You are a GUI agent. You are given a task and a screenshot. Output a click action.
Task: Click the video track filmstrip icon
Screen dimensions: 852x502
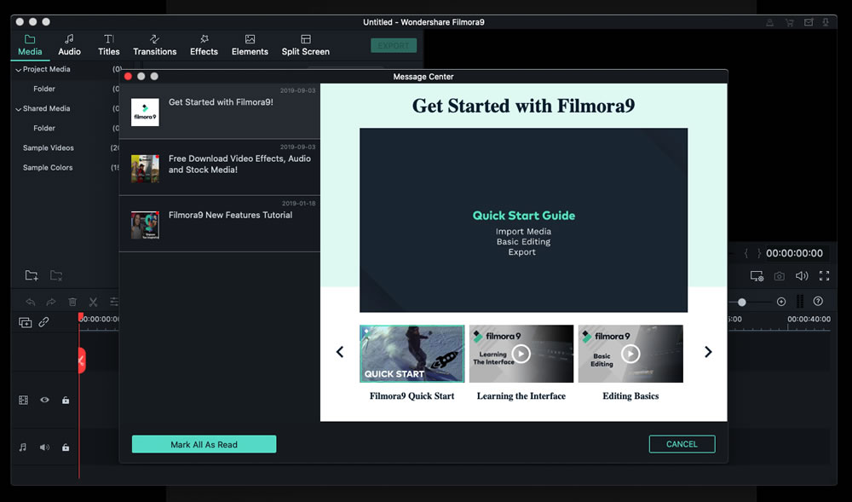tap(23, 400)
